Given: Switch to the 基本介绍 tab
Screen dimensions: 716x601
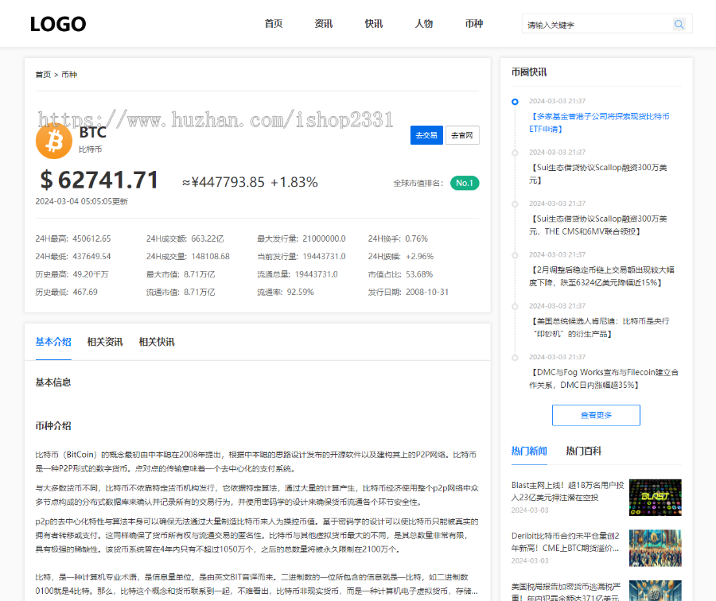Looking at the screenshot, I should coord(53,342).
